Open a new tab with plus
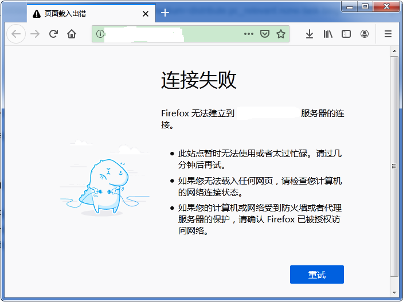403x302 pixels. pyautogui.click(x=165, y=13)
